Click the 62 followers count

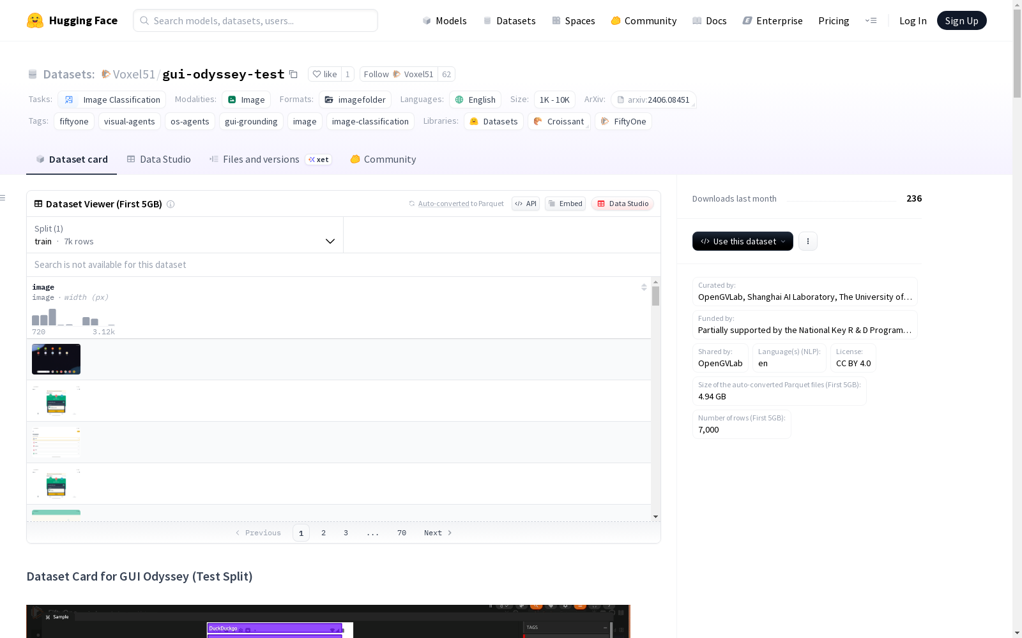(x=446, y=74)
